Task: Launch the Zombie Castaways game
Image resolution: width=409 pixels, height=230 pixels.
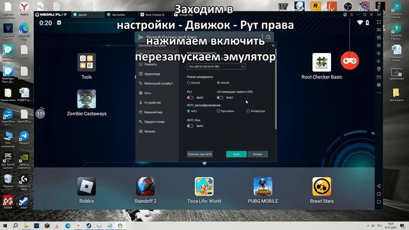Action: [x=87, y=99]
